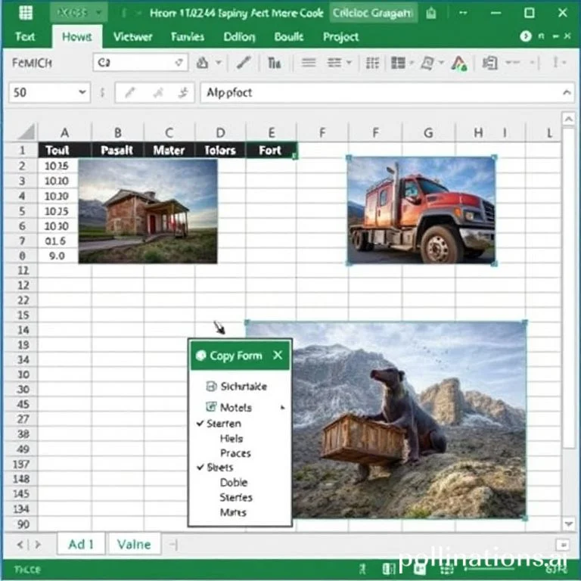Click the text fill color icon in ribbon
This screenshot has width=581, height=581.
click(458, 64)
